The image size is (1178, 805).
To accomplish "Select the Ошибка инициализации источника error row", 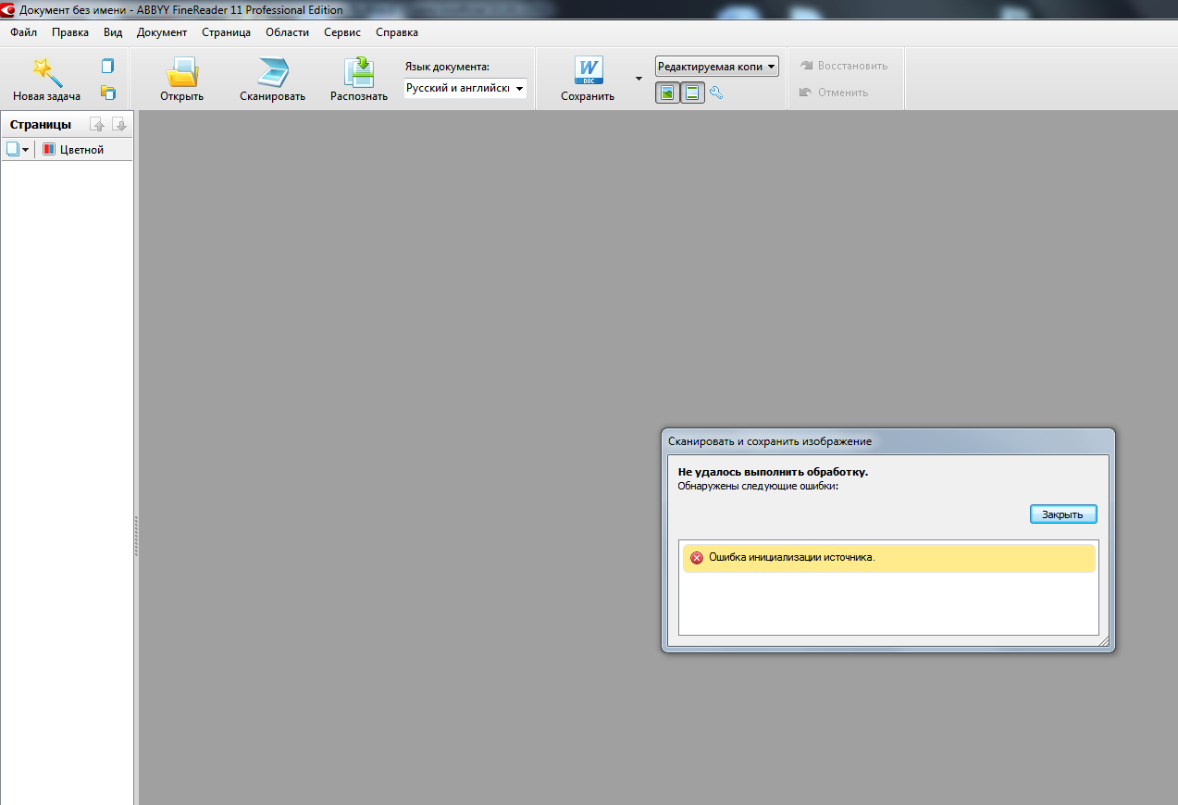I will click(888, 558).
